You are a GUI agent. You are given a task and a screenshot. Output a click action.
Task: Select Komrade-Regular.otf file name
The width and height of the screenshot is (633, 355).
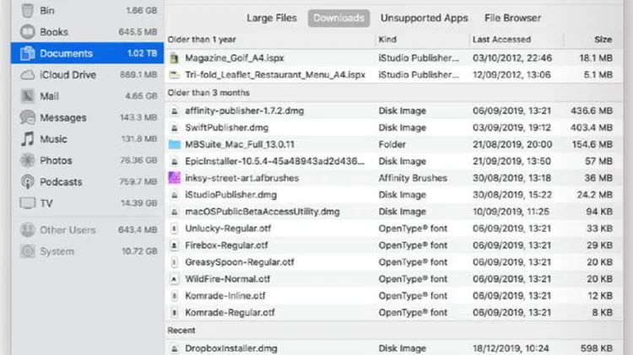pyautogui.click(x=230, y=313)
